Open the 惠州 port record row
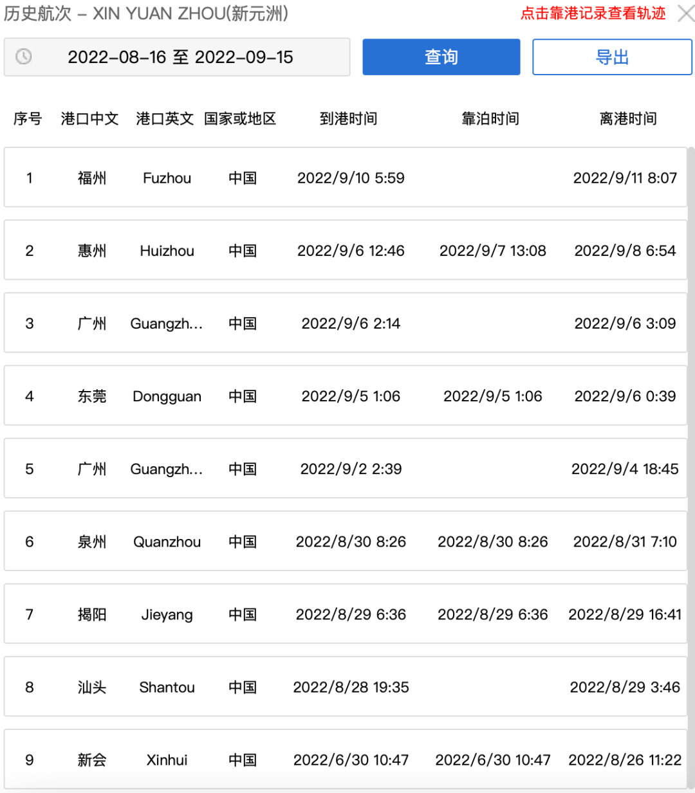This screenshot has width=695, height=793. click(346, 250)
